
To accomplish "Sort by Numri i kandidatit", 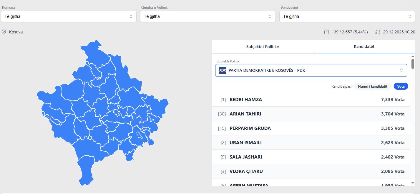I will [x=372, y=86].
